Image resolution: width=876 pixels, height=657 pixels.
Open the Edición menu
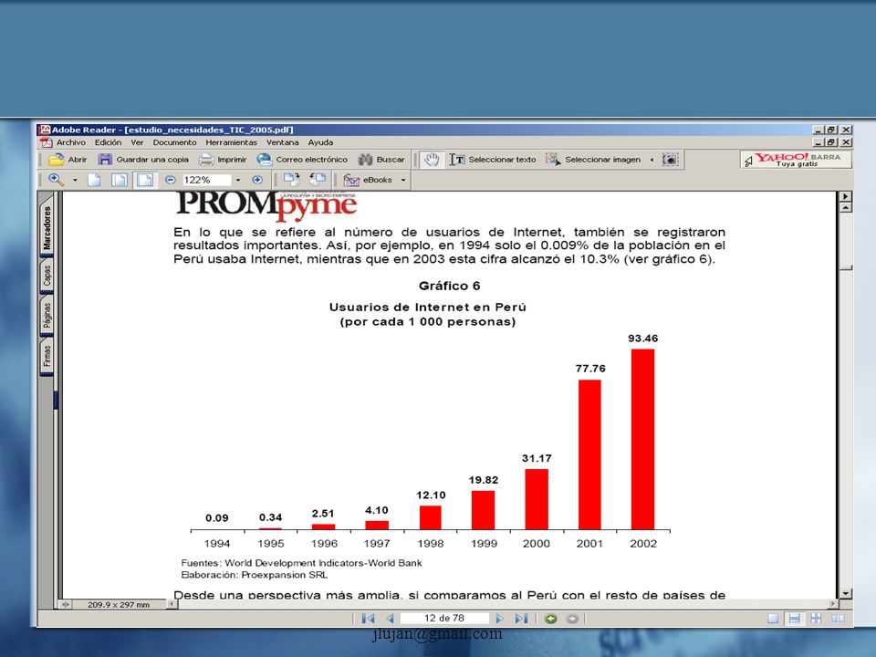(108, 142)
